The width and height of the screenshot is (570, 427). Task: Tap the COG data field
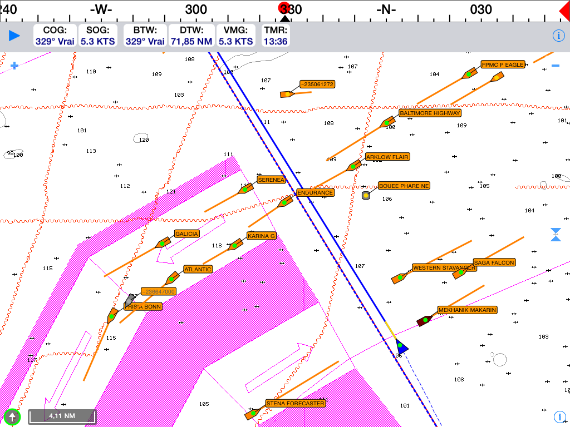point(55,36)
